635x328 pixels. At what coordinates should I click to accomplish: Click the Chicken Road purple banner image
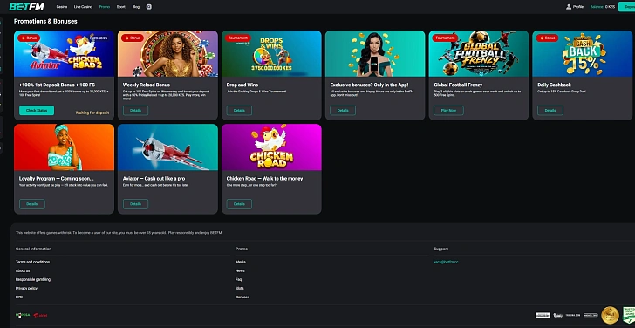[271, 147]
